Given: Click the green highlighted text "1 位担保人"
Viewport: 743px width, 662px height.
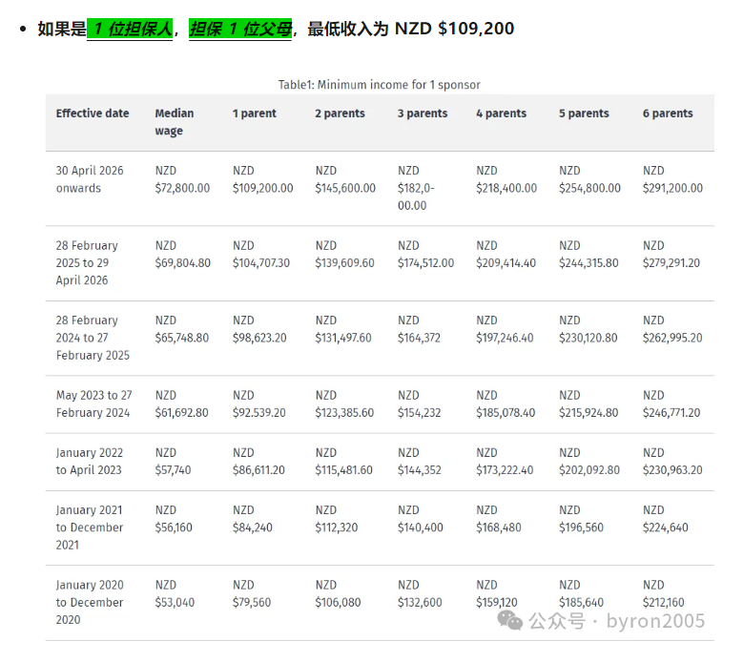Looking at the screenshot, I should pyautogui.click(x=131, y=29).
